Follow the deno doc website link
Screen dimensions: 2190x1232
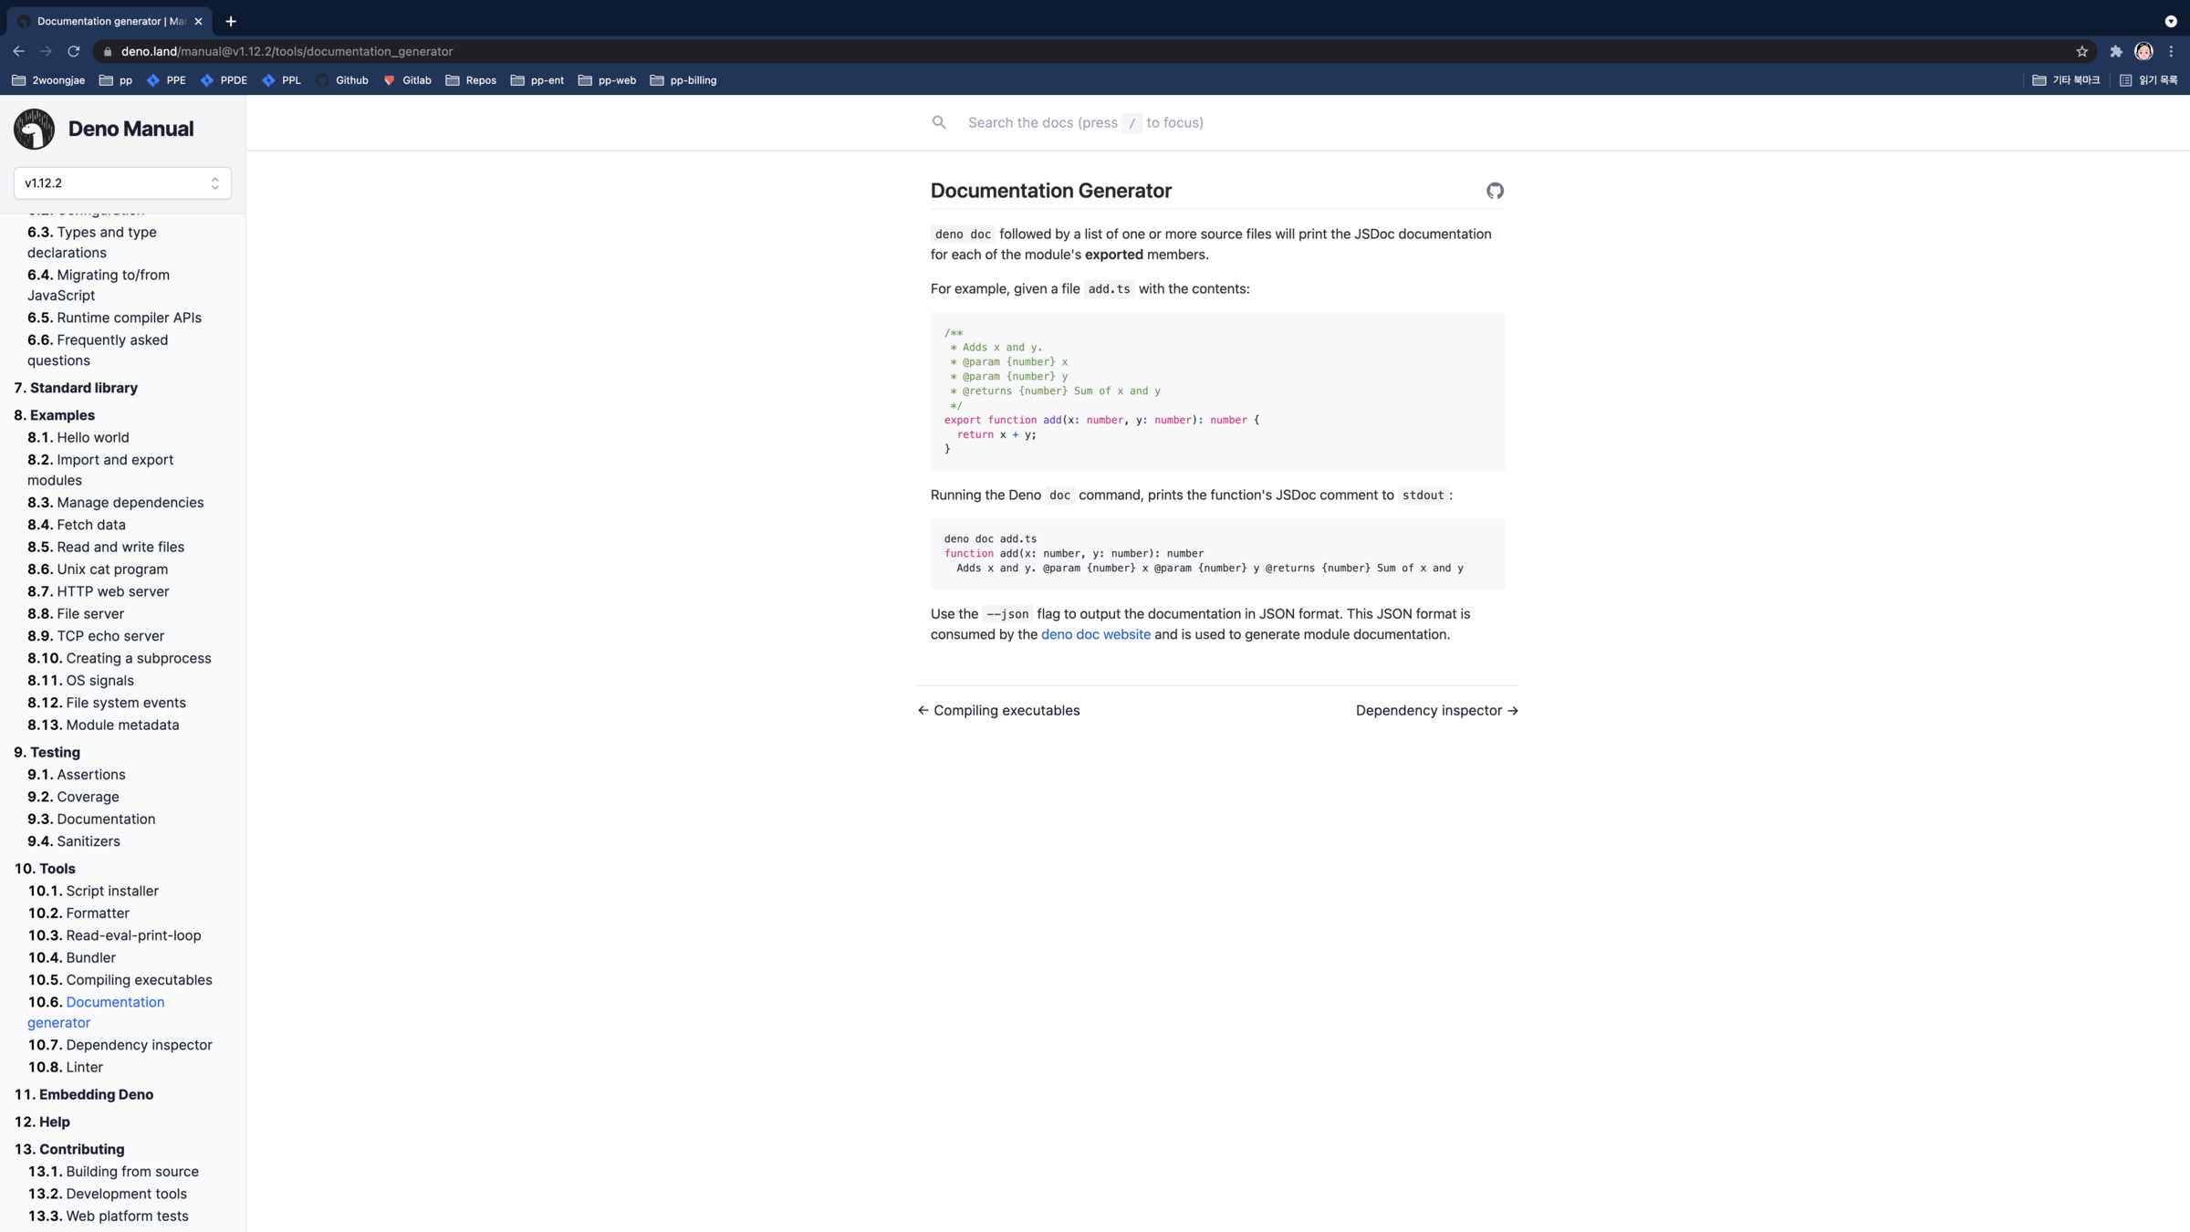(x=1095, y=634)
